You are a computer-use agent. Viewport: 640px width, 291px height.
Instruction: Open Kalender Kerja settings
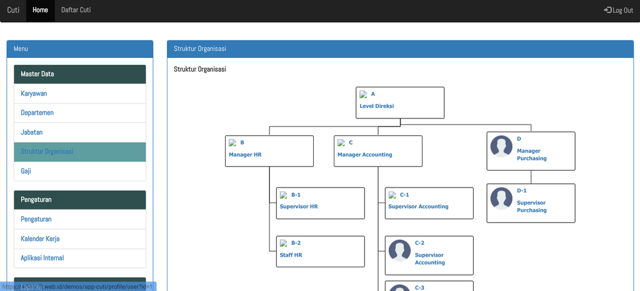click(x=40, y=239)
